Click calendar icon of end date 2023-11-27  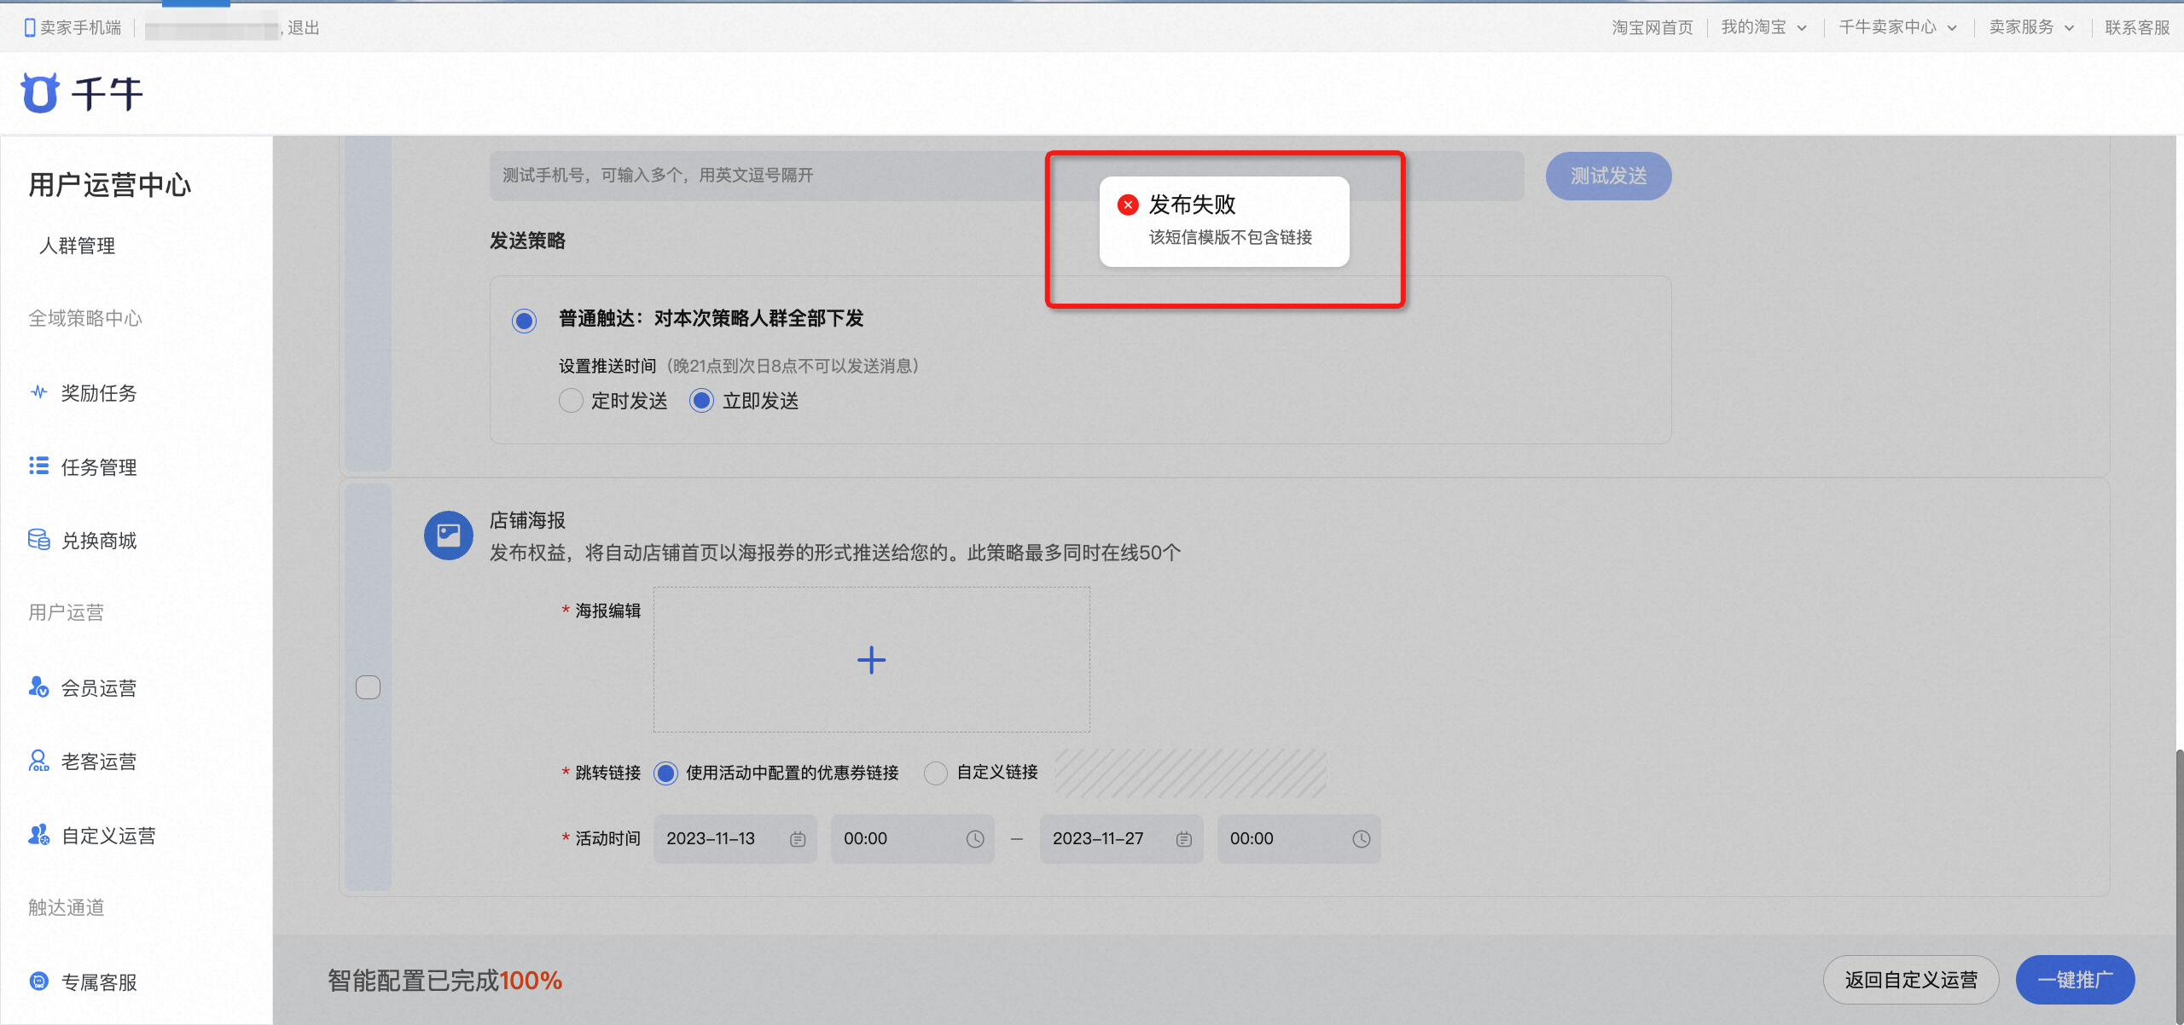click(1184, 839)
